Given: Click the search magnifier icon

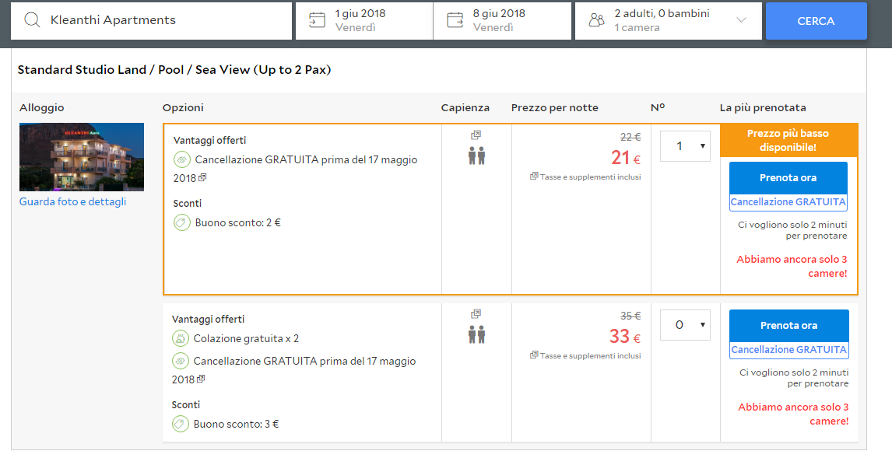Looking at the screenshot, I should pyautogui.click(x=32, y=20).
